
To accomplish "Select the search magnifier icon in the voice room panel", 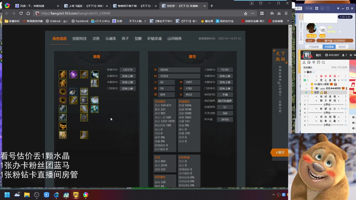I will pos(323,62).
